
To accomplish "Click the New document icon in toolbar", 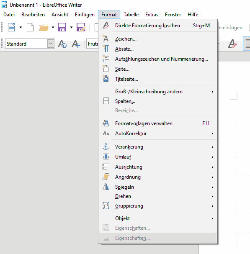I will 11,27.
